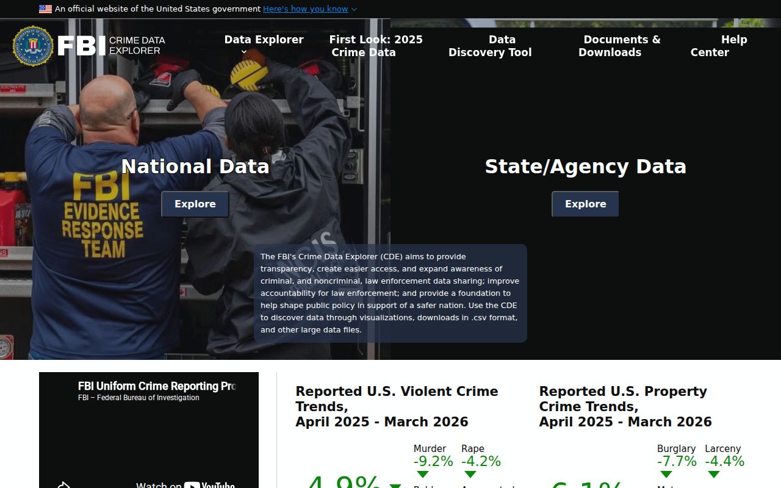Go to First Look: 2025 Crime Data
This screenshot has height=488, width=781.
[x=376, y=46]
